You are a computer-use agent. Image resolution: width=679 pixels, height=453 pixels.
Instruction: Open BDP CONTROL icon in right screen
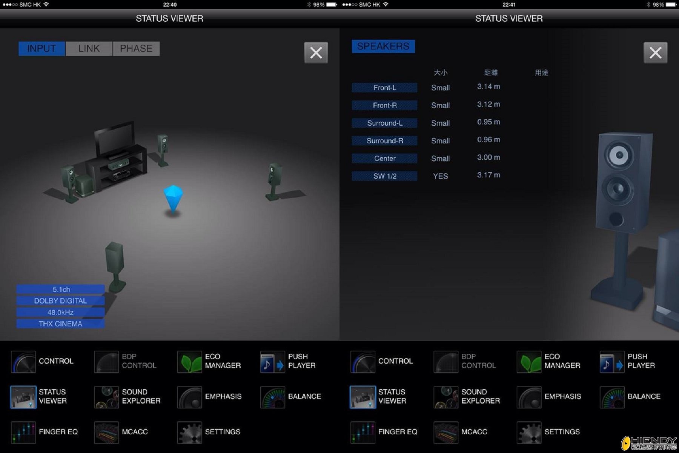pos(446,362)
